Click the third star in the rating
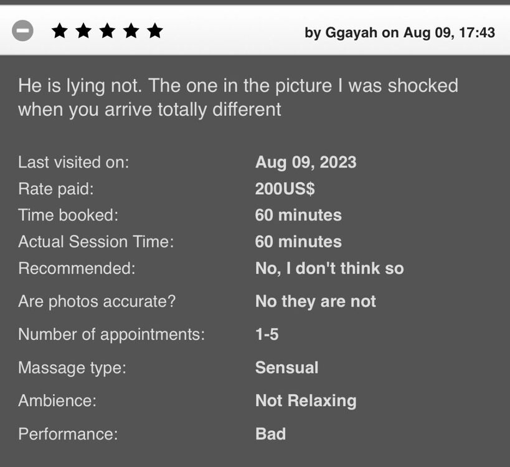 tap(107, 31)
